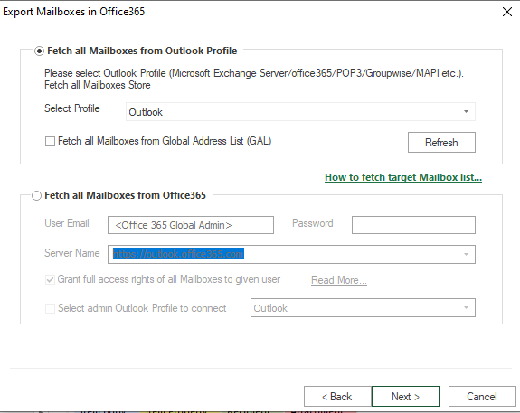Open the Read More link

(x=339, y=280)
